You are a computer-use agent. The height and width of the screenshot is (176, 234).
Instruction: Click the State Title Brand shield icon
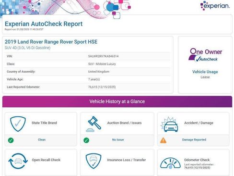point(18,124)
